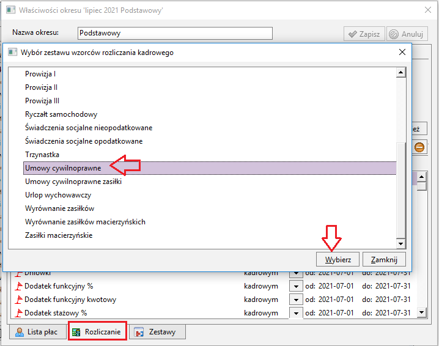Viewport: 439px width, 346px height.
Task: Select highlighted Umowy cywilnoprawne row
Action: coord(210,168)
